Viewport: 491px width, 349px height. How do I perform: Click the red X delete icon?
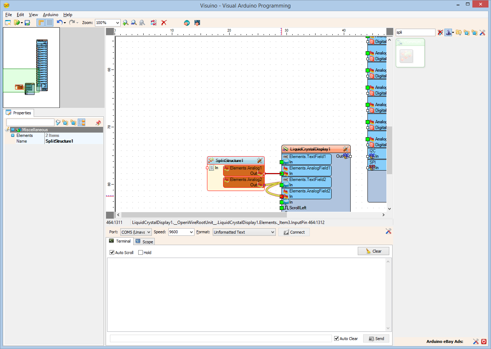pyautogui.click(x=164, y=23)
